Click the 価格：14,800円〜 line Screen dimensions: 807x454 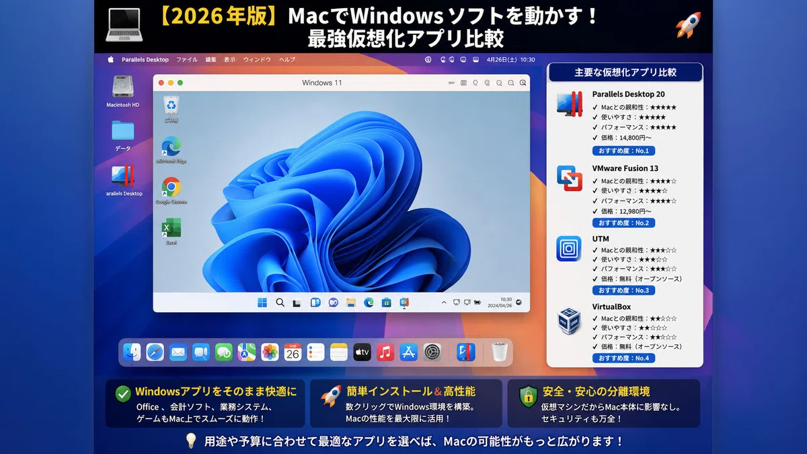626,137
